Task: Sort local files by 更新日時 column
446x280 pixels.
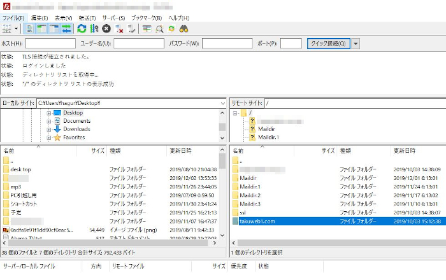Action: (192, 151)
